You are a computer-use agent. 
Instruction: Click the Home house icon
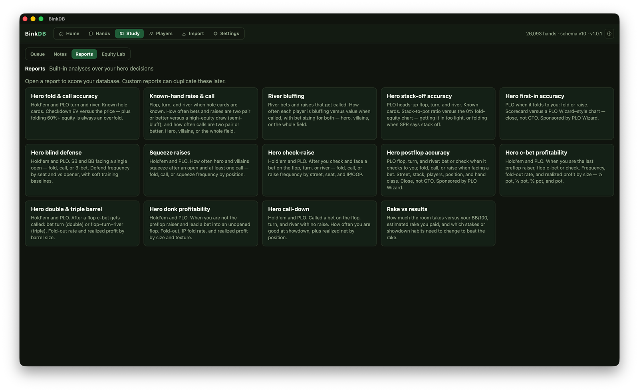(61, 33)
